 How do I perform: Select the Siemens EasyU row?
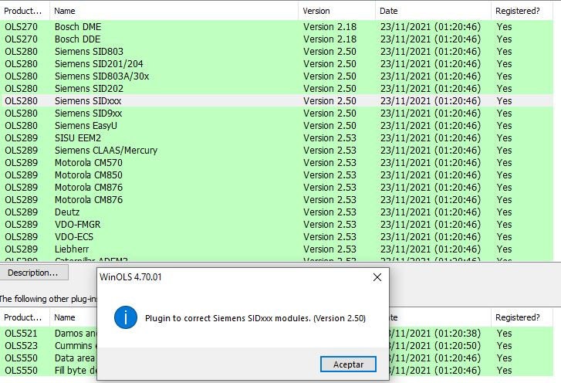pyautogui.click(x=276, y=126)
